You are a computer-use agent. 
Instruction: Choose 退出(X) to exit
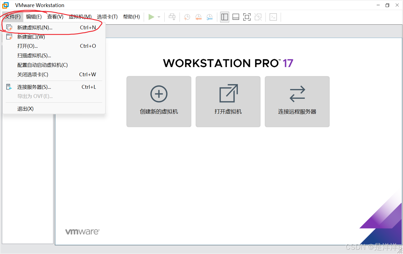(54, 109)
